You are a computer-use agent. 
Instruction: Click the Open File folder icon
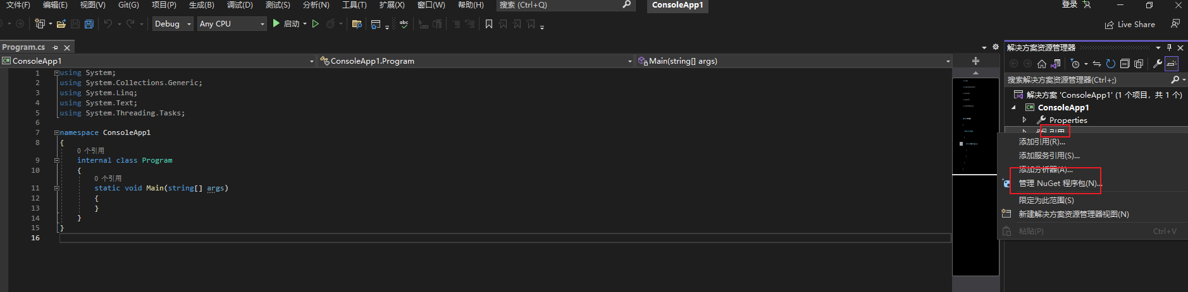61,24
